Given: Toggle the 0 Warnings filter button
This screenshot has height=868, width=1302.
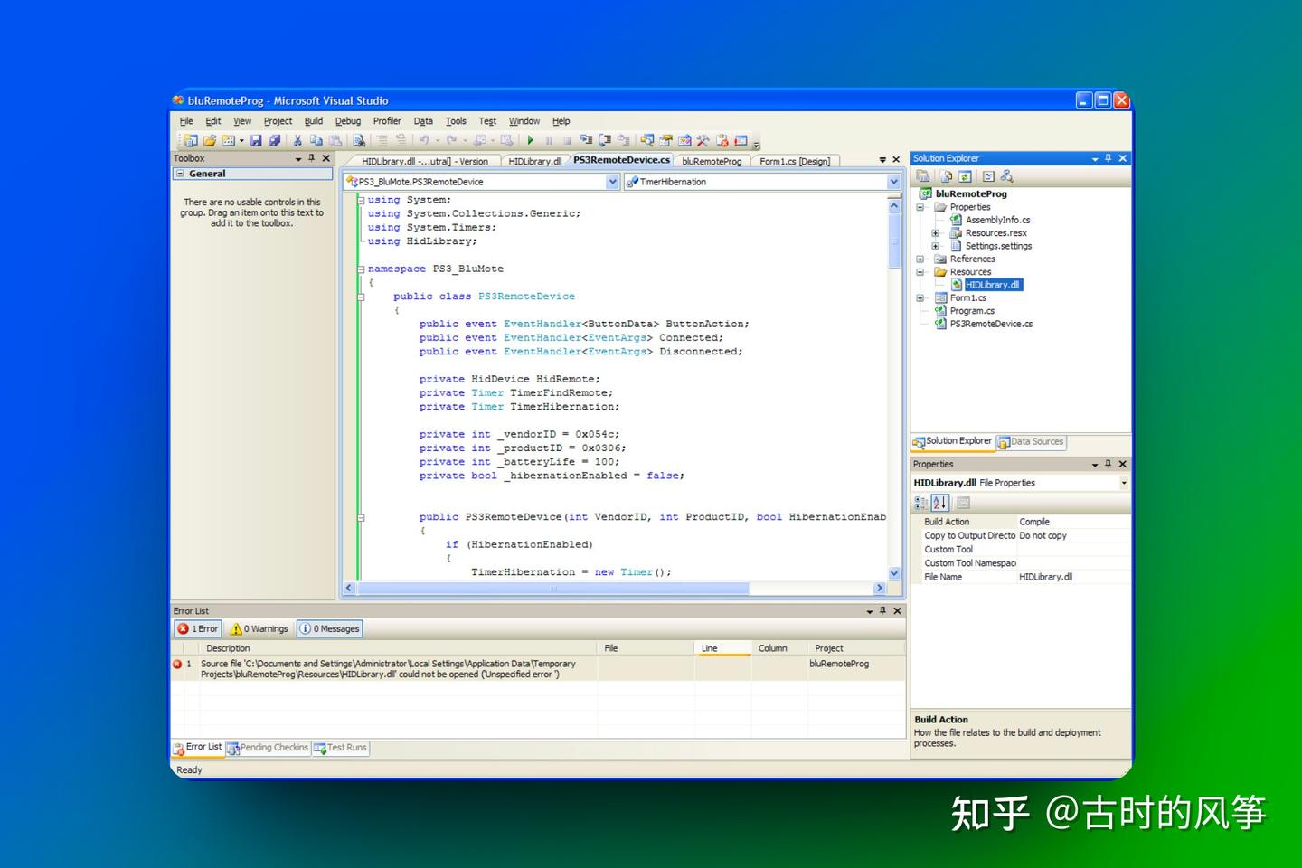Looking at the screenshot, I should [x=259, y=628].
